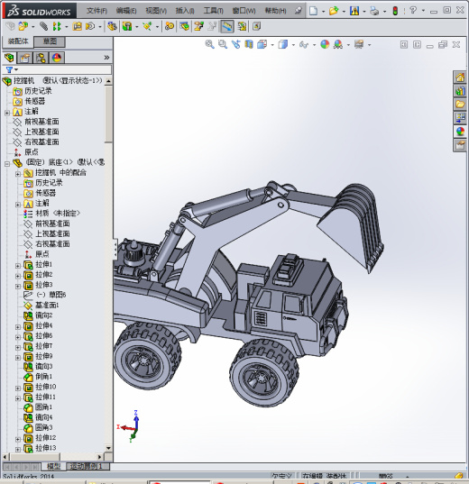469x484 pixels.
Task: Collapse the (固定) 底座<1> component node
Action: tap(7, 164)
